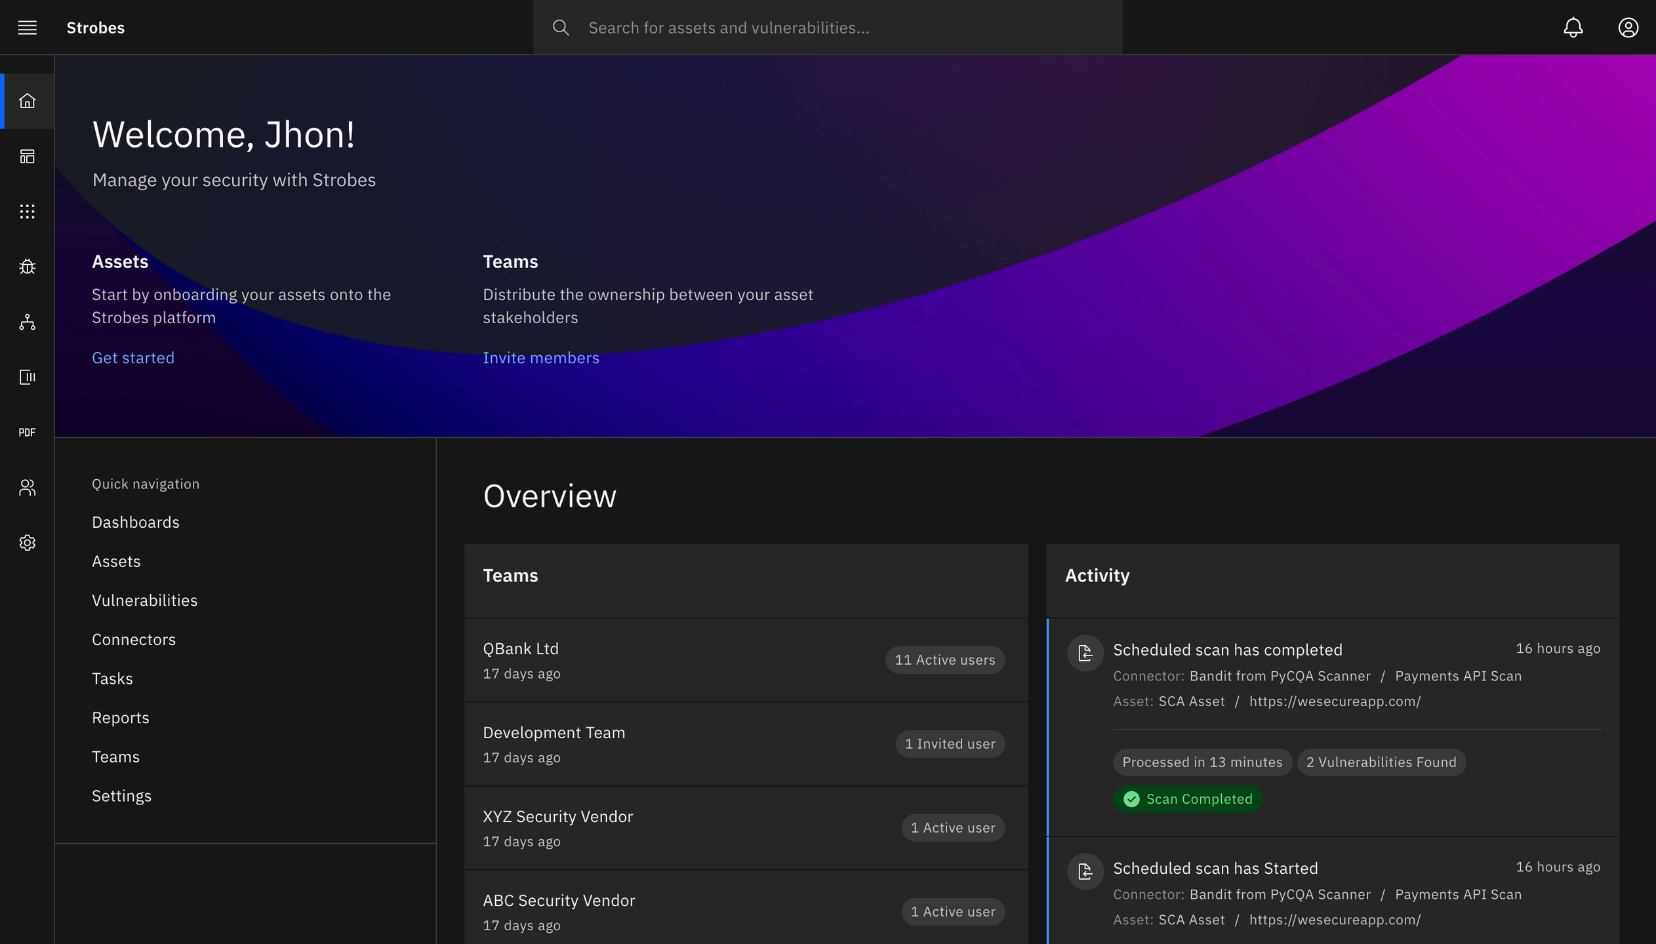Click the Invite members link
Screen dimensions: 1656x944
(x=540, y=358)
